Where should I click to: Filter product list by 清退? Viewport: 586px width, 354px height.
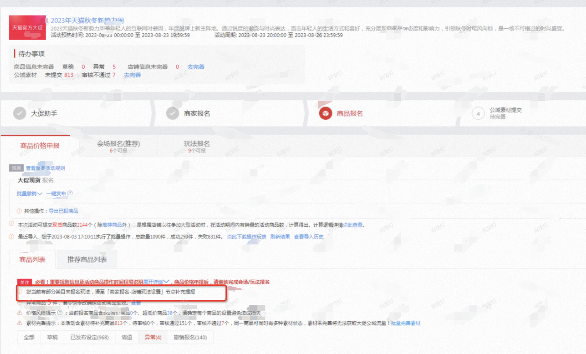pos(127,337)
